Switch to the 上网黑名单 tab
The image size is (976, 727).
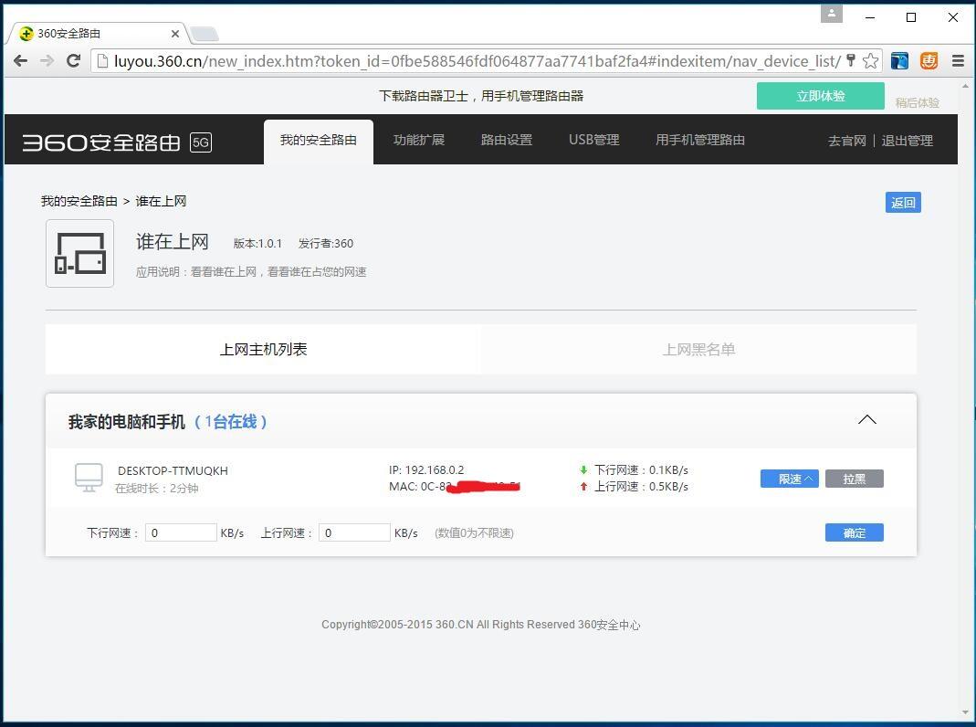[698, 349]
